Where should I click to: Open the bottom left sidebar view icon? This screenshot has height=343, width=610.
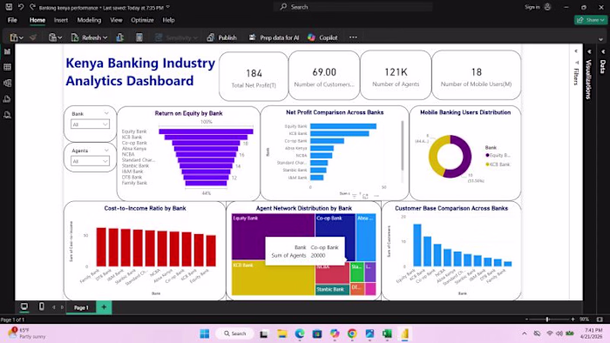[x=7, y=115]
